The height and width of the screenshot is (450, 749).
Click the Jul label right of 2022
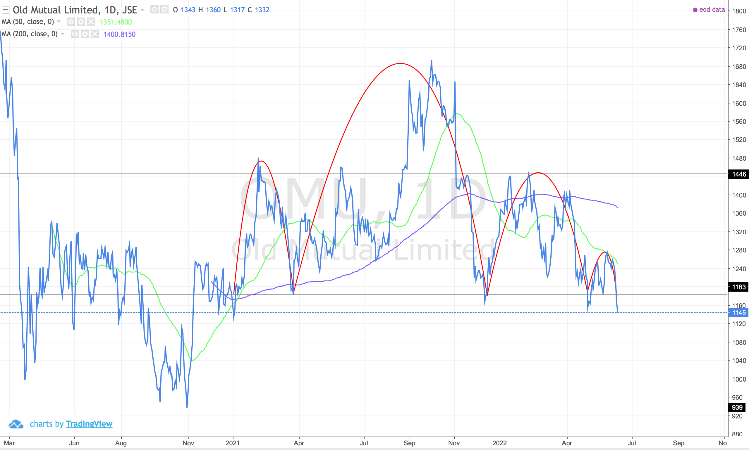(x=632, y=443)
